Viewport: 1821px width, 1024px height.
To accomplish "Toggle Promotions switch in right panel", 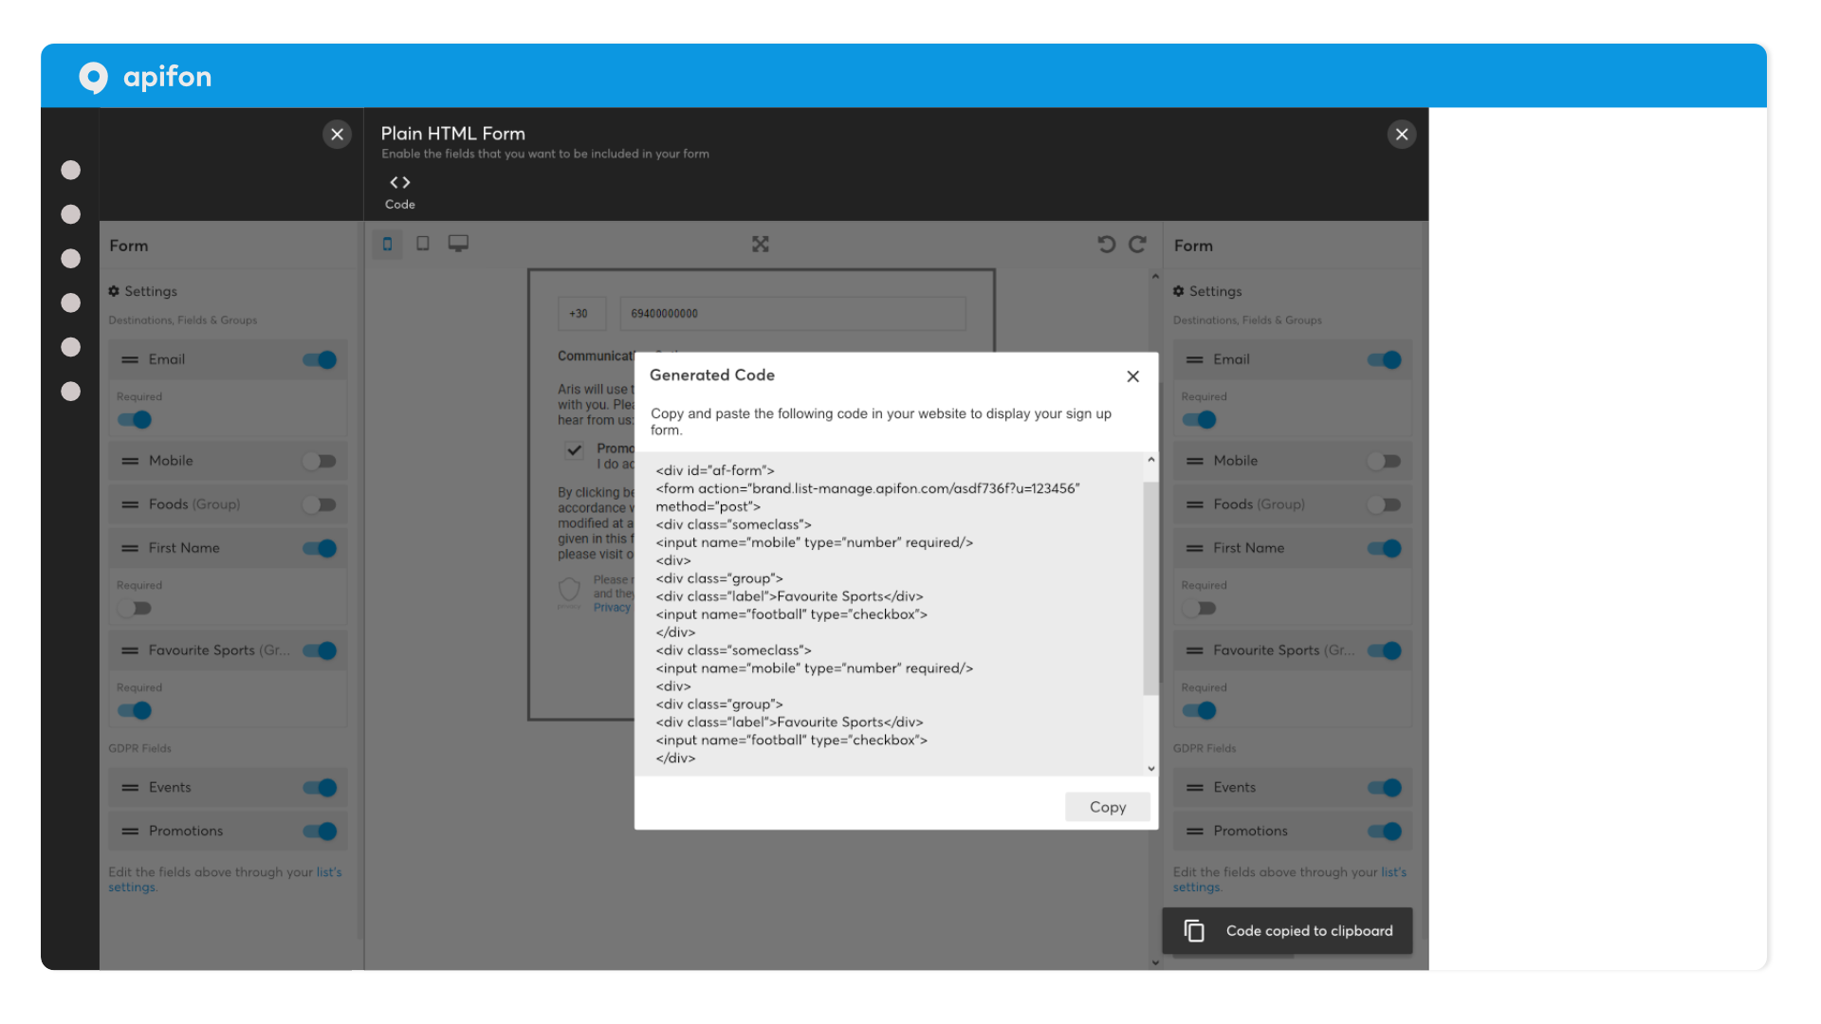I will click(1385, 832).
